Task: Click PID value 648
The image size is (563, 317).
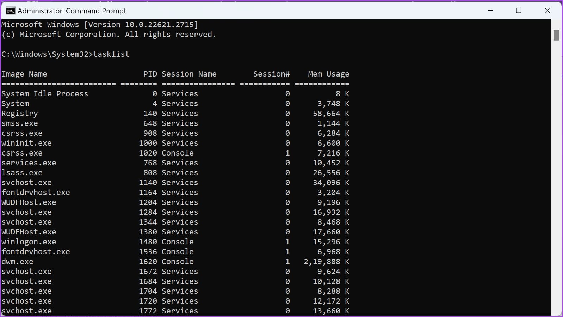Action: click(150, 123)
